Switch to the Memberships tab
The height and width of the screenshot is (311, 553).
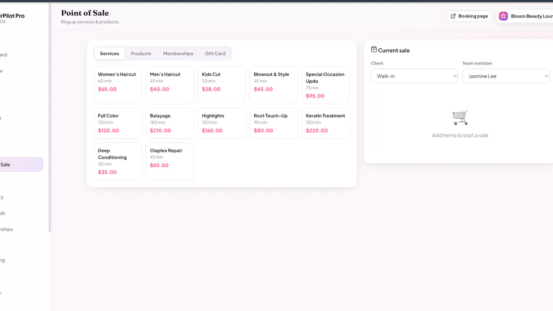pyautogui.click(x=178, y=54)
